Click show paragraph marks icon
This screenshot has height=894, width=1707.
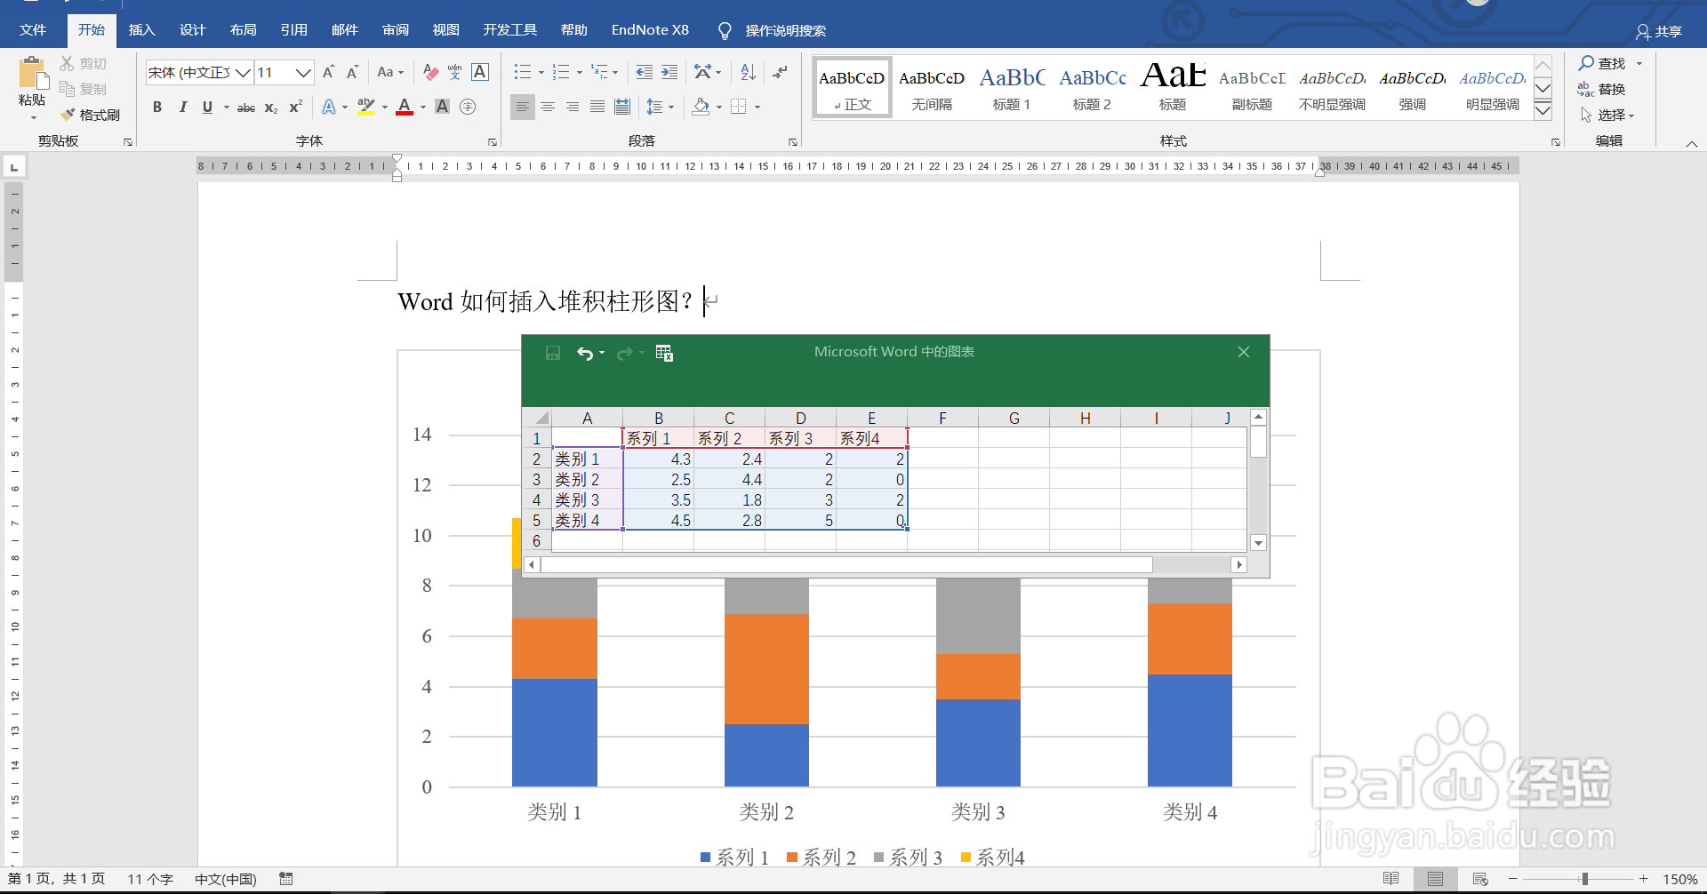coord(780,72)
